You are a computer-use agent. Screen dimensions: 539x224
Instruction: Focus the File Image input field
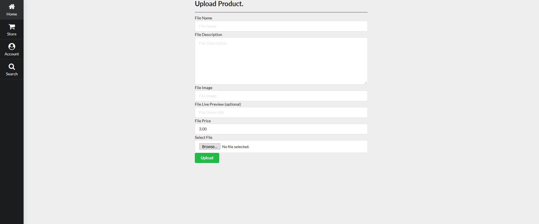coord(281,96)
